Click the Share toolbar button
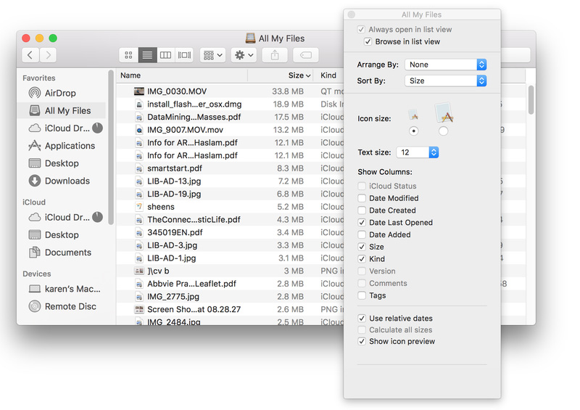 [x=275, y=55]
